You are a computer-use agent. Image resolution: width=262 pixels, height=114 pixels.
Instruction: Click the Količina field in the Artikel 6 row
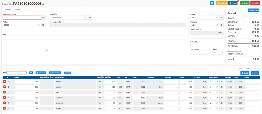[111, 87]
